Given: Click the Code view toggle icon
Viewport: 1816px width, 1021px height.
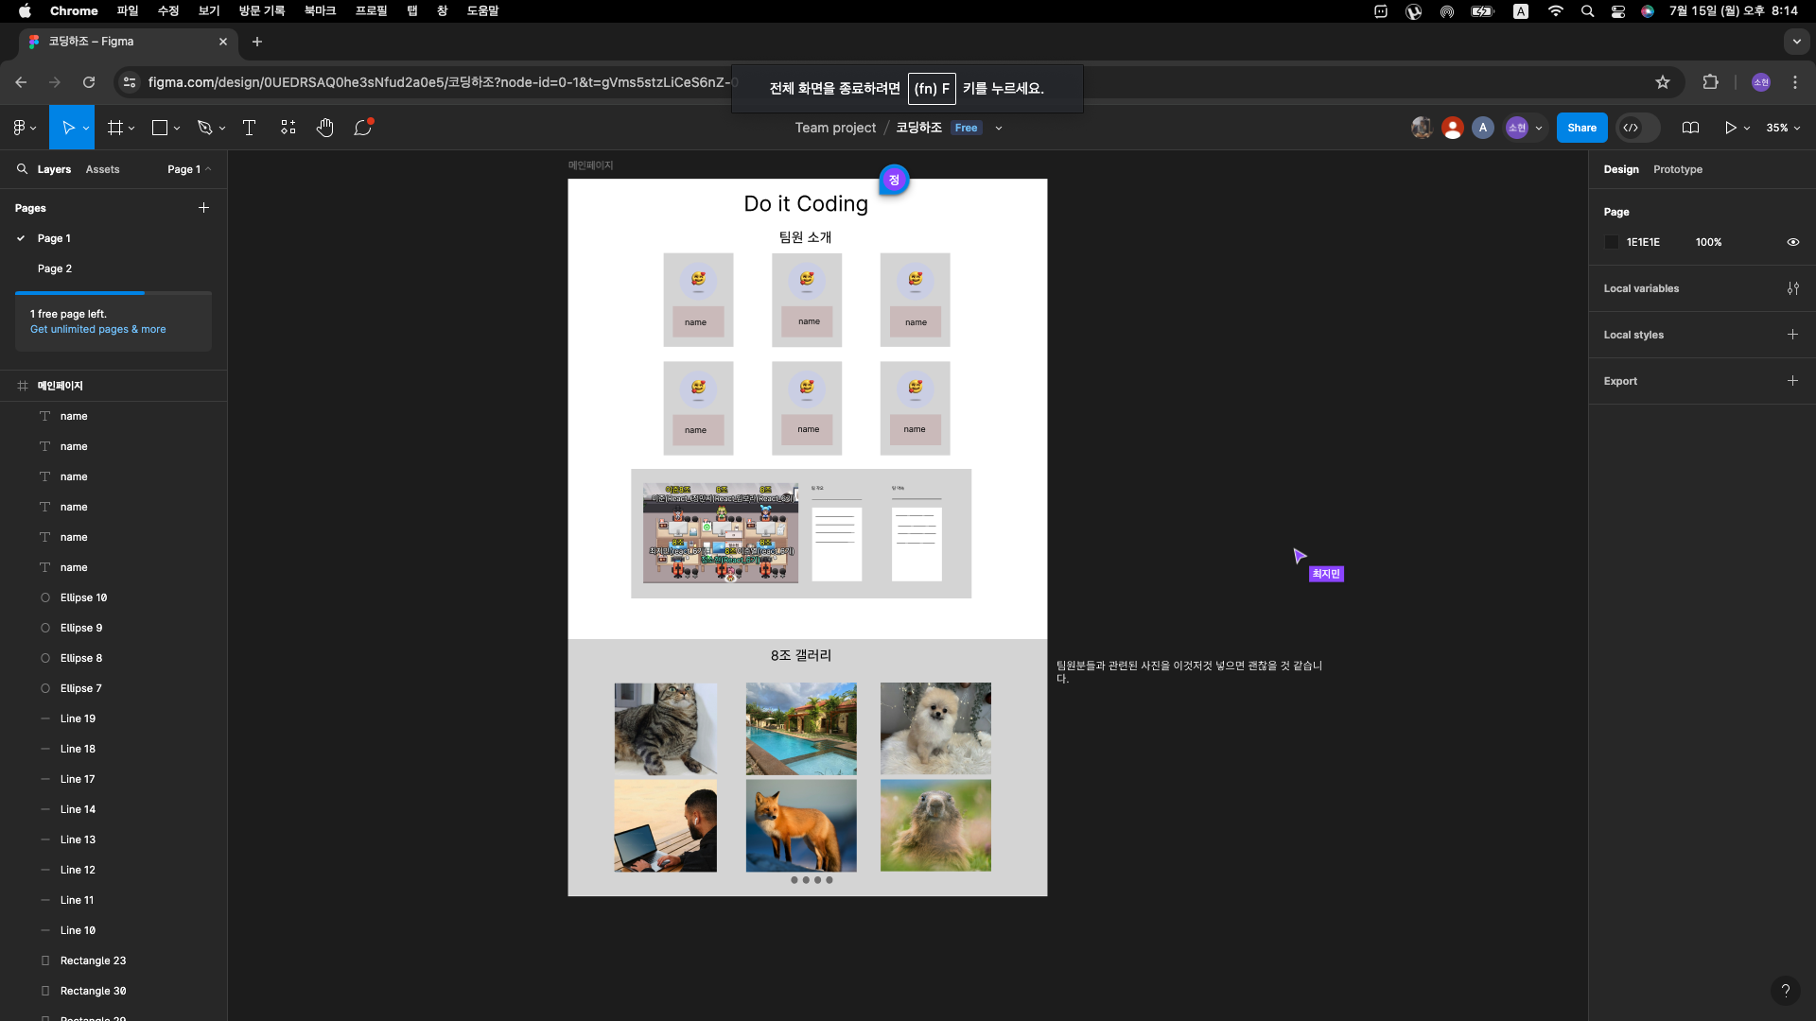Looking at the screenshot, I should click(1631, 128).
